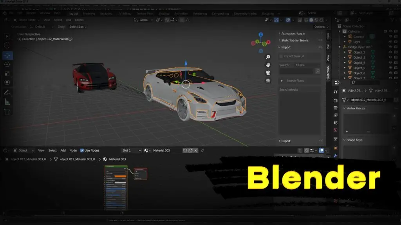The image size is (401, 225).
Task: Open the Item sidebar tab
Action: coord(328,36)
